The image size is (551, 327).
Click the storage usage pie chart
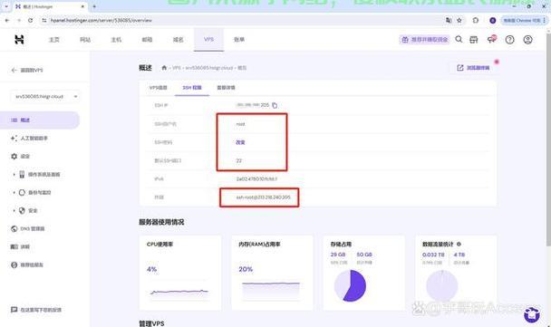[350, 285]
